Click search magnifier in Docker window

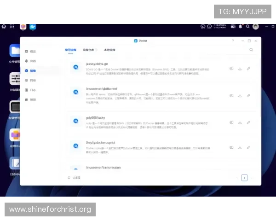tap(251, 50)
